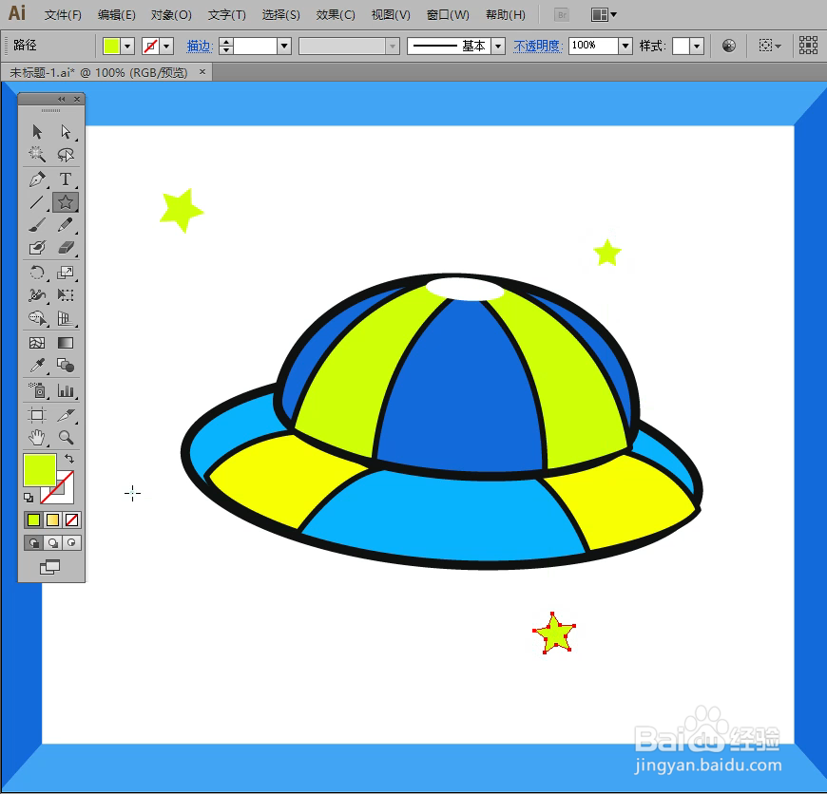Choose the Paintbrush tool
827x794 pixels.
[37, 225]
